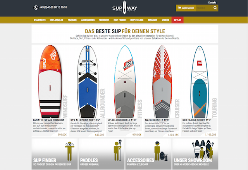Choose the JP Allrounder fitness board image
This screenshot has height=170, width=248.
[x=125, y=82]
